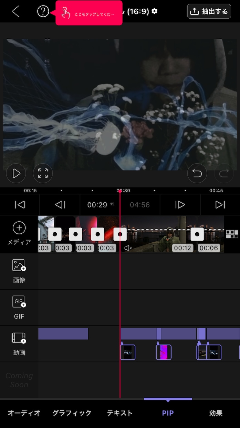240x428 pixels.
Task: Tap the jellyfish video preview
Action: click(120, 105)
